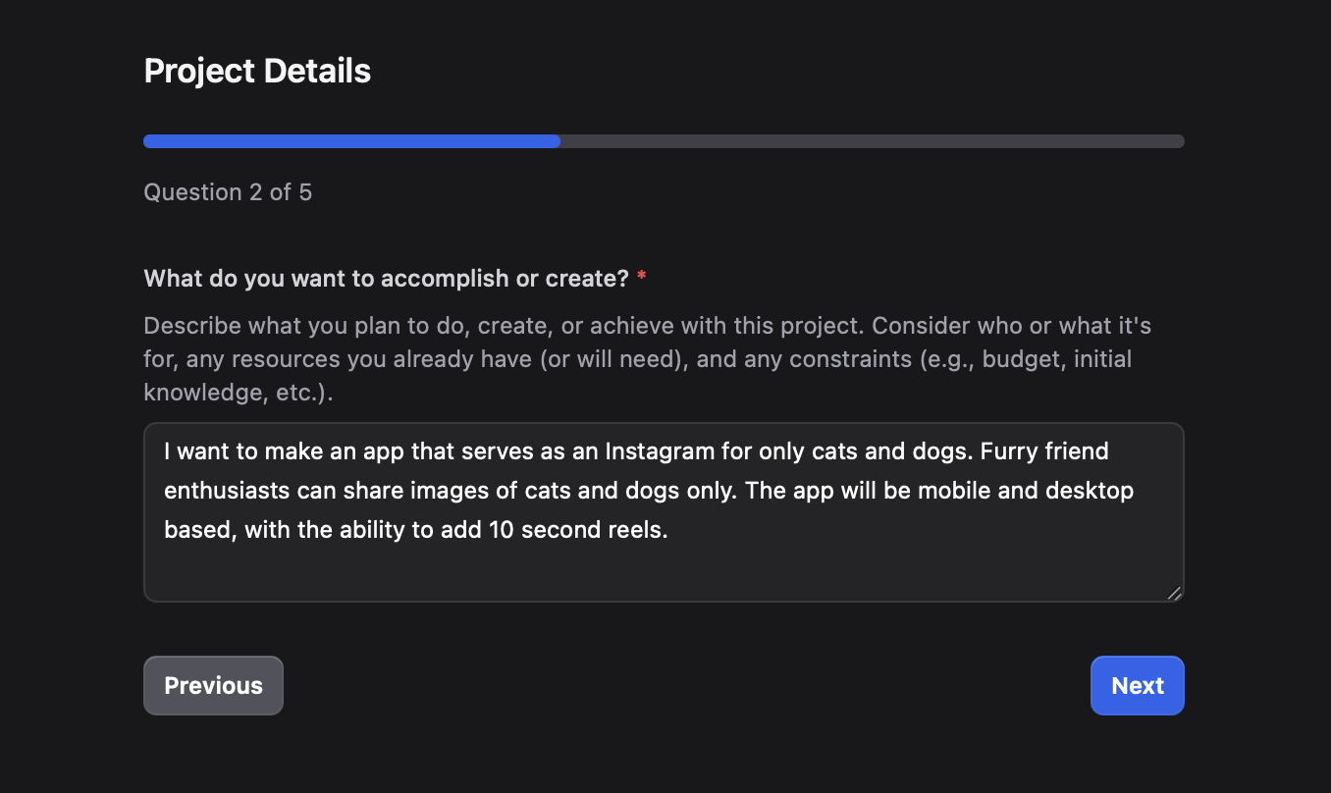The height and width of the screenshot is (793, 1331).
Task: Click the 'knowledge, etc.).' line of help text
Action: pos(238,393)
